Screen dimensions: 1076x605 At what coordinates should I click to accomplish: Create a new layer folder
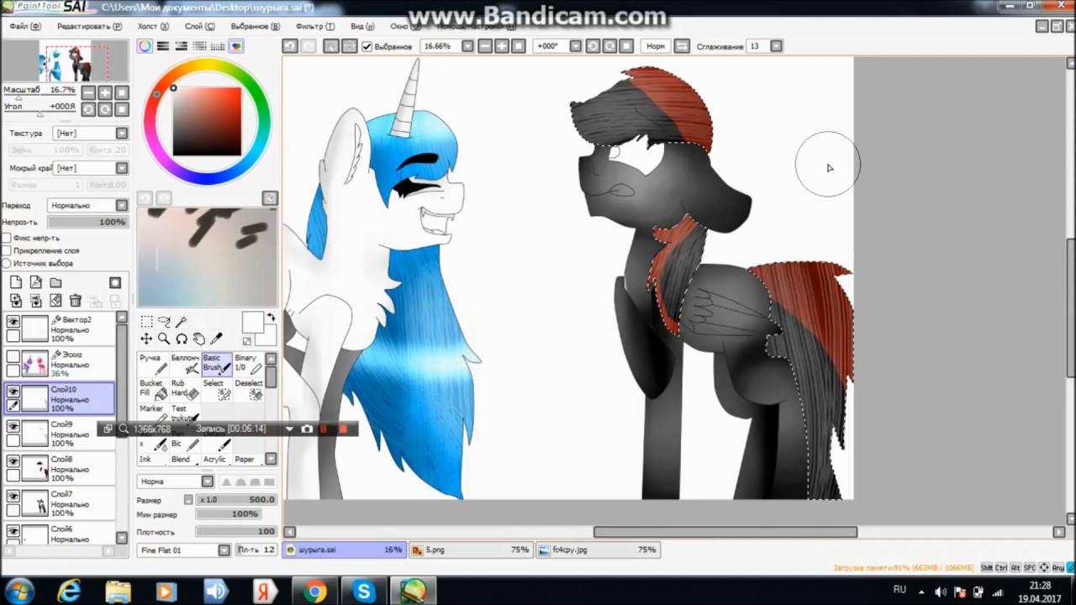55,282
